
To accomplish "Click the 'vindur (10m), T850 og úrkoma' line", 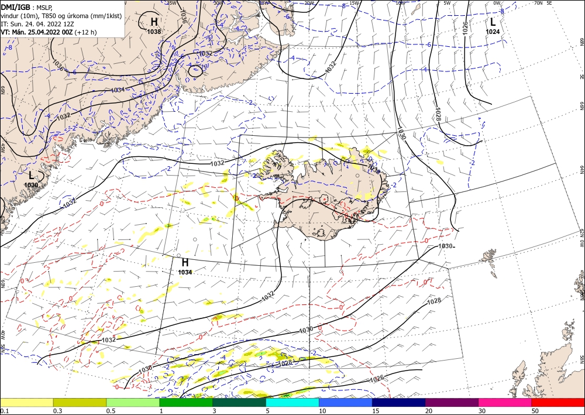I will pyautogui.click(x=61, y=16).
